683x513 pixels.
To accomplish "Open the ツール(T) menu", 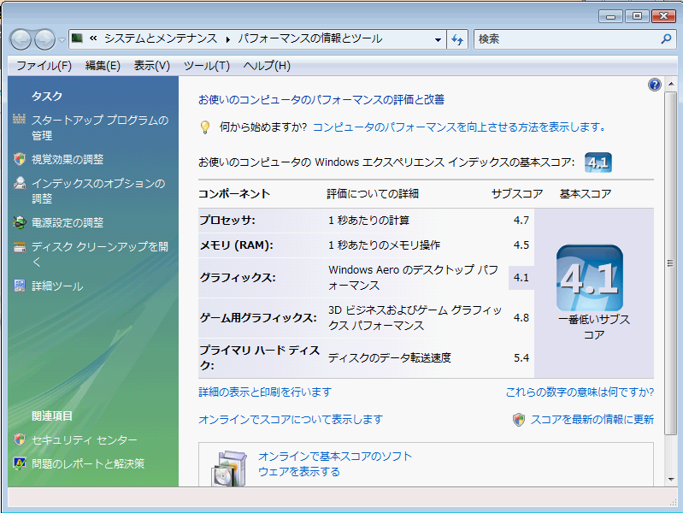I will coord(206,66).
